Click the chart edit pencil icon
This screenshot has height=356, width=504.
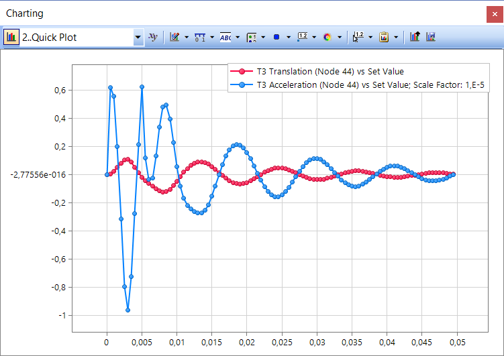(x=174, y=38)
